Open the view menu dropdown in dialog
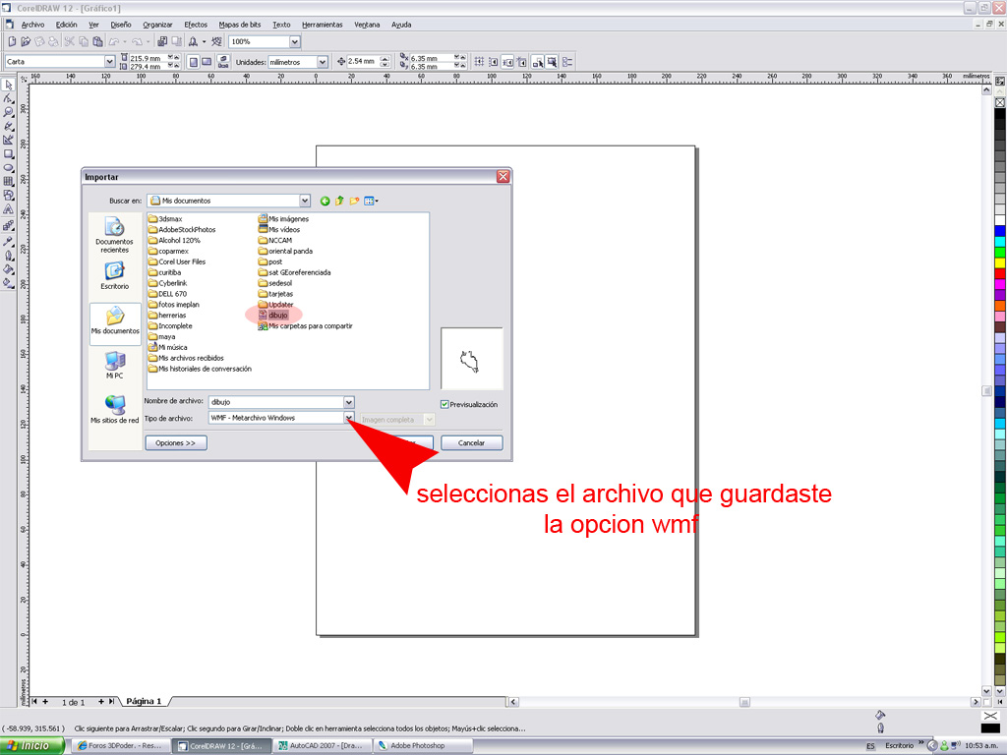Image resolution: width=1007 pixels, height=755 pixels. click(x=371, y=201)
